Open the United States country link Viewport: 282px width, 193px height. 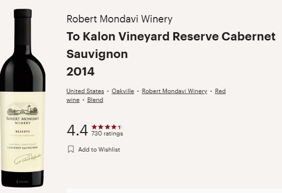pos(85,91)
